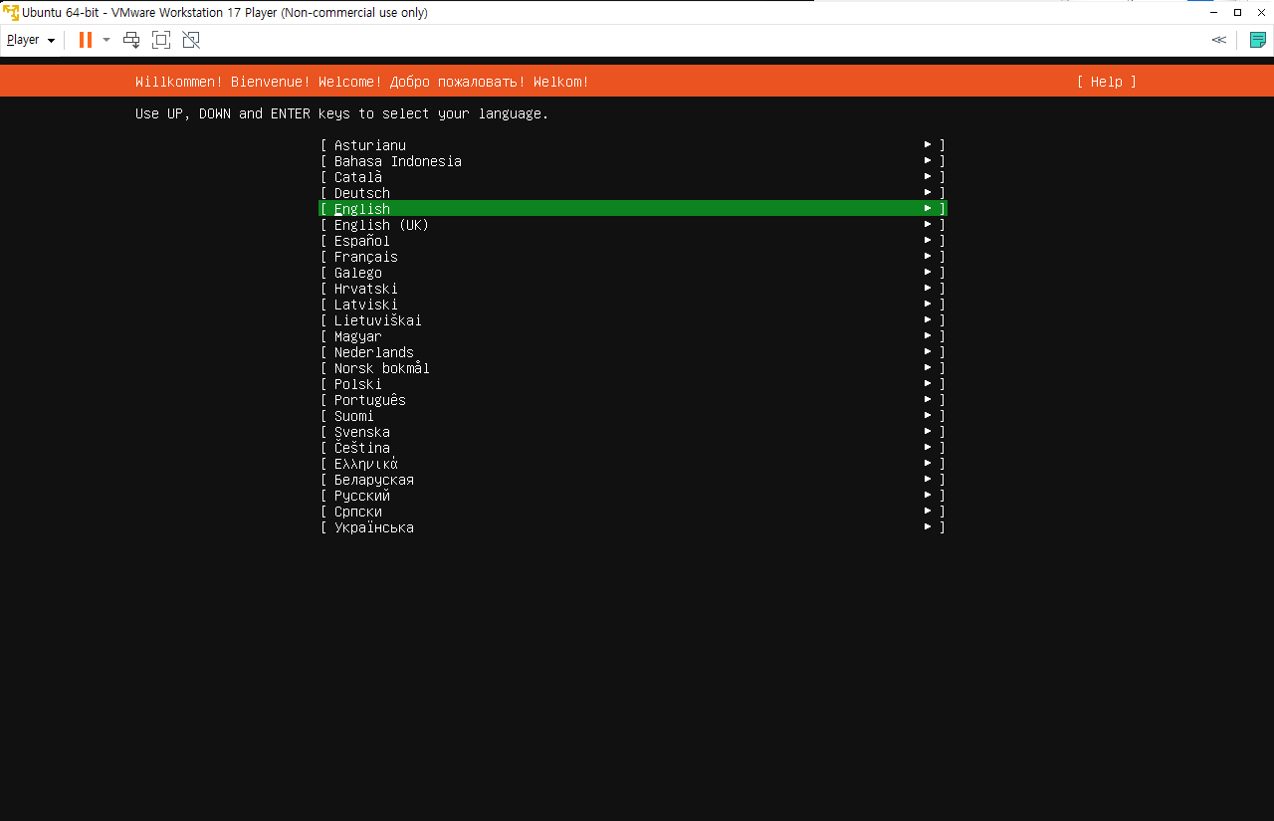Select Latviski language
The image size is (1274, 821).
(x=633, y=305)
